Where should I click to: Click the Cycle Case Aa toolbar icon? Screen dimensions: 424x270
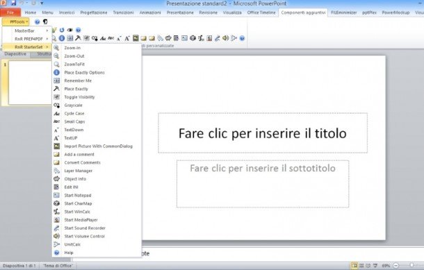(103, 38)
